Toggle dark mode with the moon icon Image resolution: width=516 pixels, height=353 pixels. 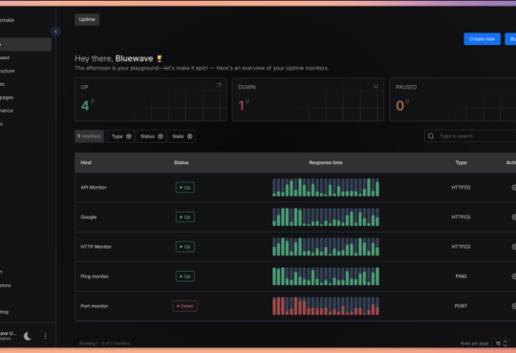tap(28, 336)
